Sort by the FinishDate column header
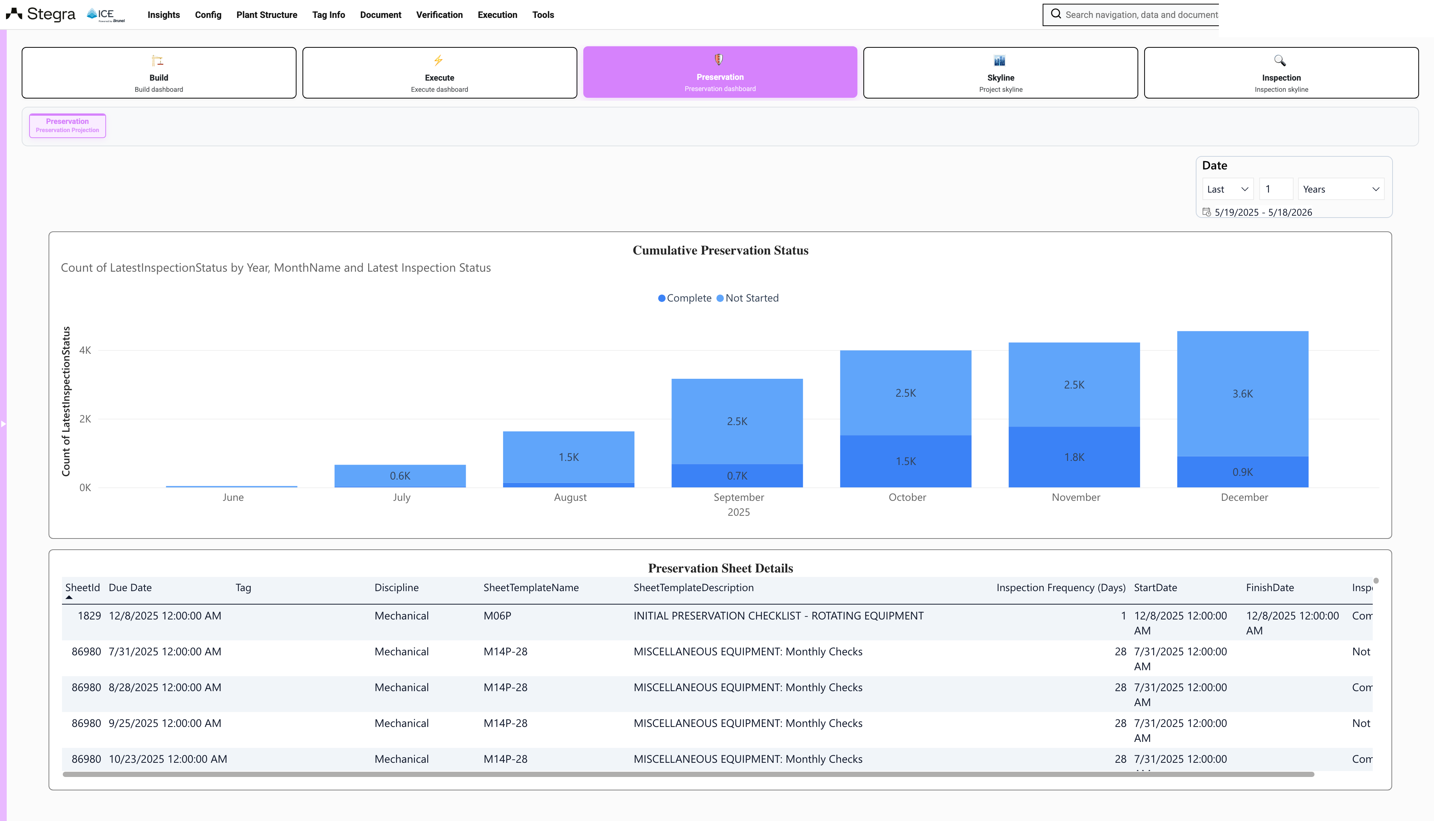 tap(1270, 587)
